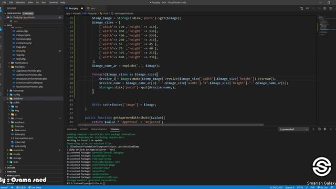336x189 pixels.
Task: Open Post.php in the Open Editors list
Action: coord(24,17)
